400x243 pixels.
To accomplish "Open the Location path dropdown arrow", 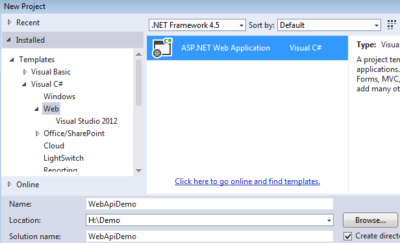I will coord(329,220).
